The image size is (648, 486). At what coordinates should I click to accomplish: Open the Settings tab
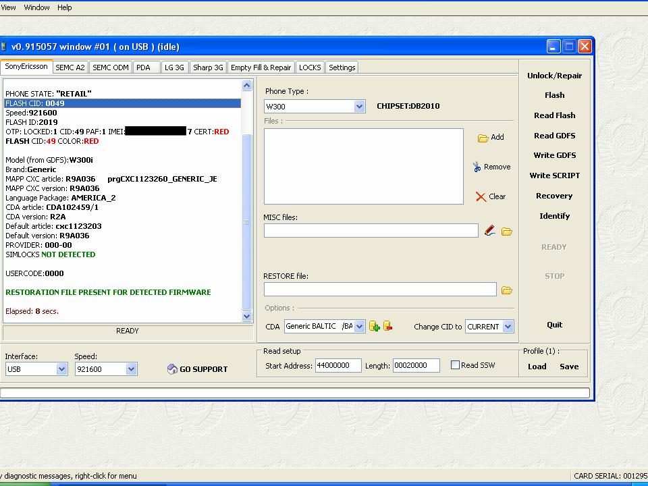[x=342, y=67]
